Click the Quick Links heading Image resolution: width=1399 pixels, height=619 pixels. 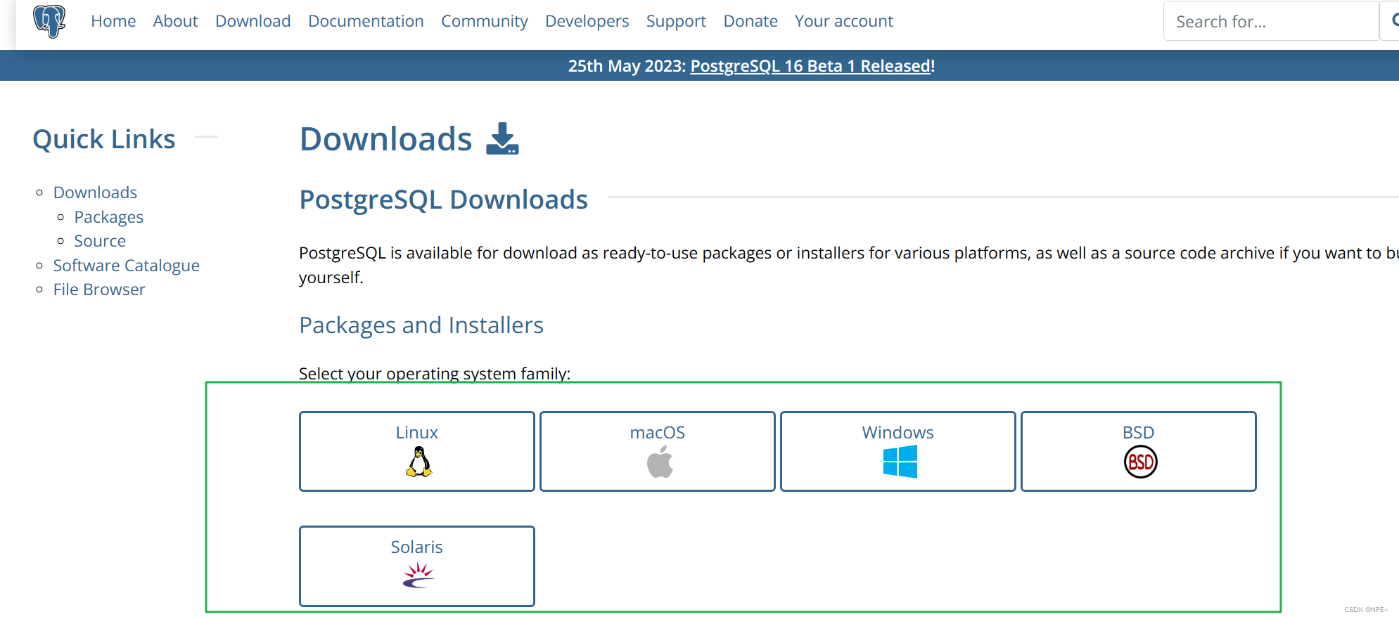click(x=104, y=139)
